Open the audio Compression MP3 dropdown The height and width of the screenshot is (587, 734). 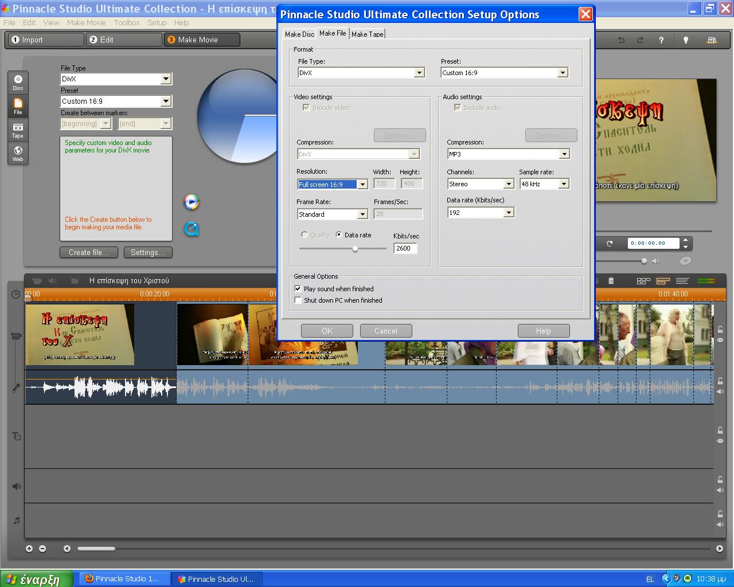click(509, 154)
